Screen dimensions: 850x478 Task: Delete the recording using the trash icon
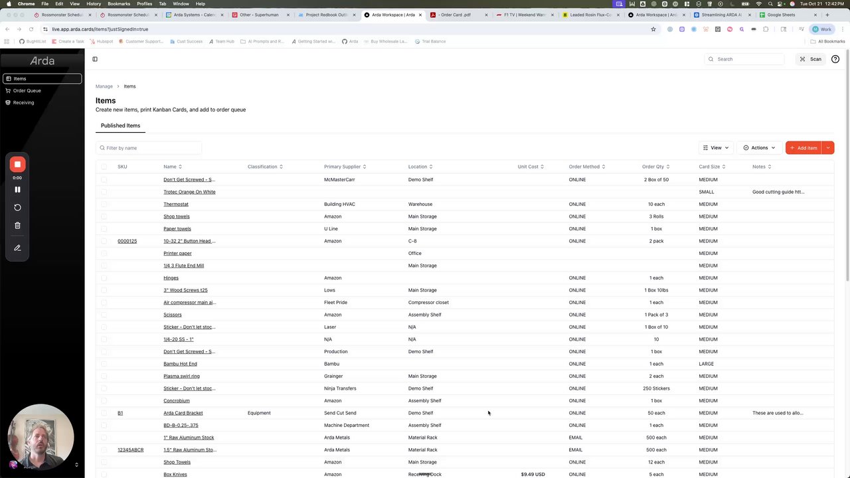[x=17, y=226]
